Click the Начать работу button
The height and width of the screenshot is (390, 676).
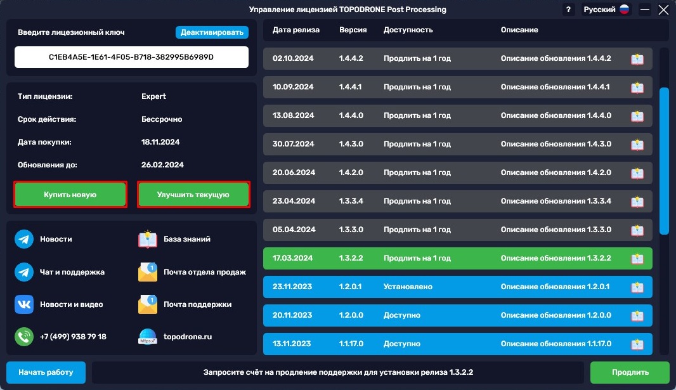46,372
